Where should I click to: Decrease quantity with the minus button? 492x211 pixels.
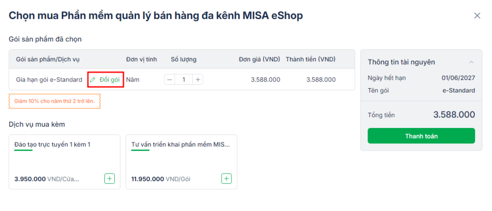coord(170,80)
